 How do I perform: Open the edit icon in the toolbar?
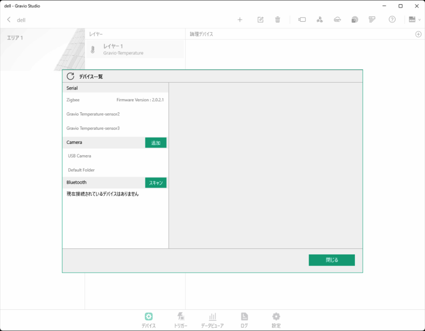(x=261, y=20)
